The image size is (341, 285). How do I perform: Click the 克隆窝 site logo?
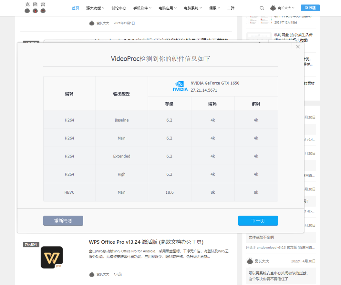click(x=35, y=8)
